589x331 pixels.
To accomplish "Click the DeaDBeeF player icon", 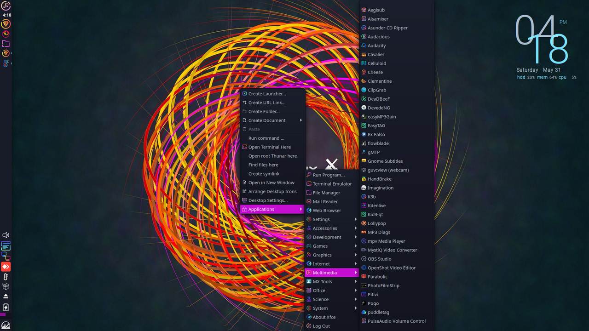I will [x=364, y=99].
